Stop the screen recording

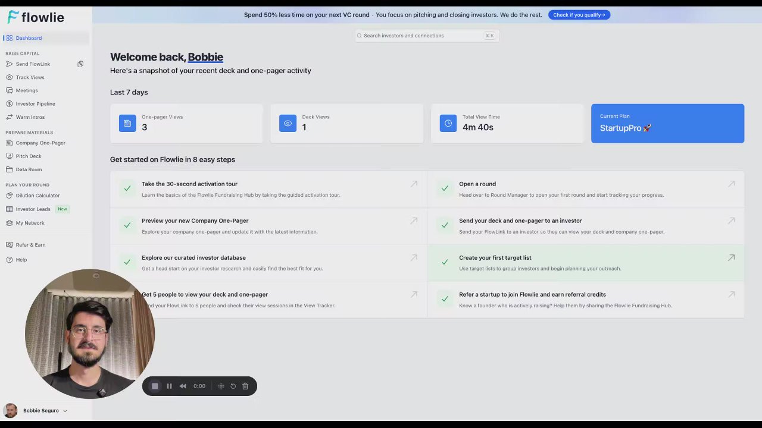point(155,386)
